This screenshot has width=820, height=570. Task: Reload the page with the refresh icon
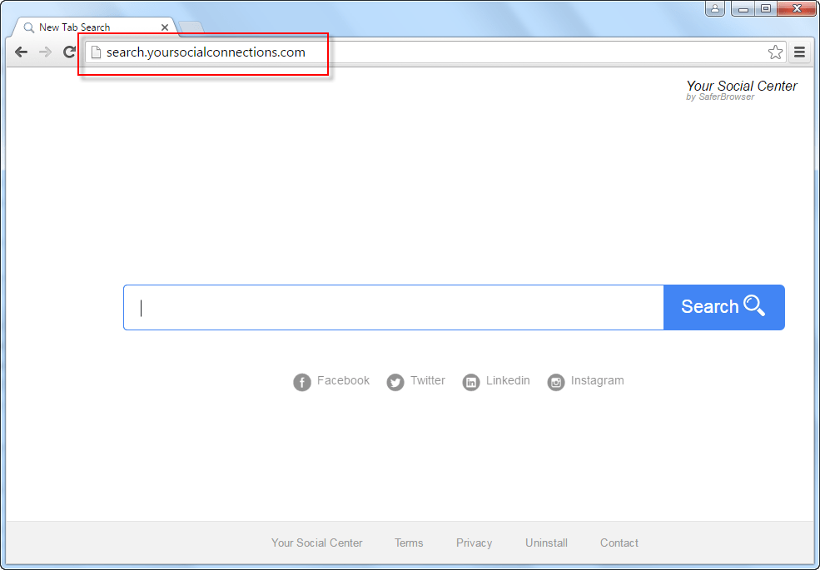pyautogui.click(x=70, y=52)
